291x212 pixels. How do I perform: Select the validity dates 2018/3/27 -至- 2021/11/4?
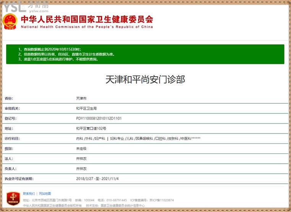coord(97,179)
